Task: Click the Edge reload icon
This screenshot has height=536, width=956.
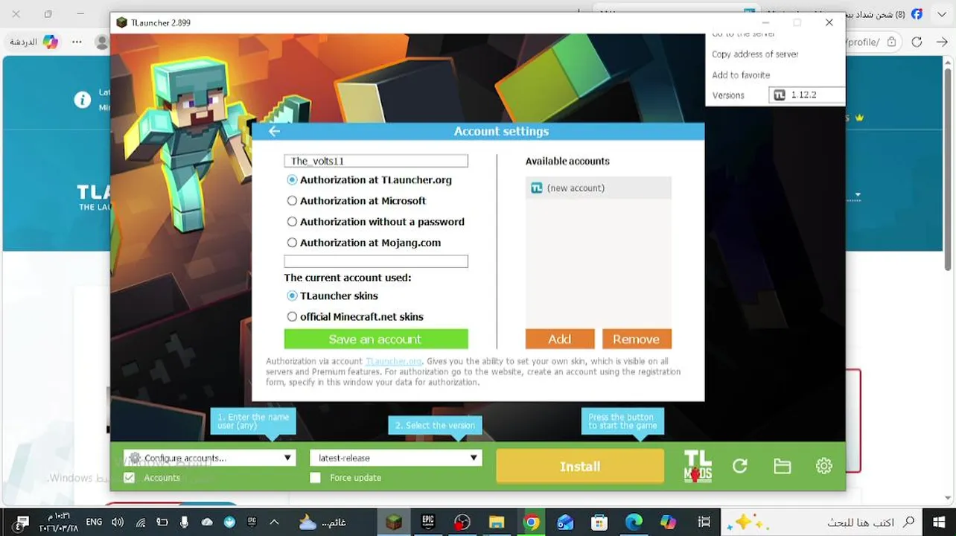Action: (917, 42)
